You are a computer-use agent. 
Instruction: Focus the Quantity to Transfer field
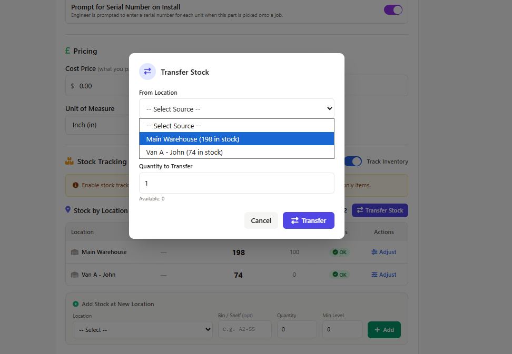tap(237, 183)
